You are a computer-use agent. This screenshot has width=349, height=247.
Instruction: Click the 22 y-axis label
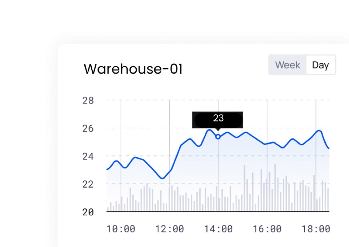[x=88, y=184]
